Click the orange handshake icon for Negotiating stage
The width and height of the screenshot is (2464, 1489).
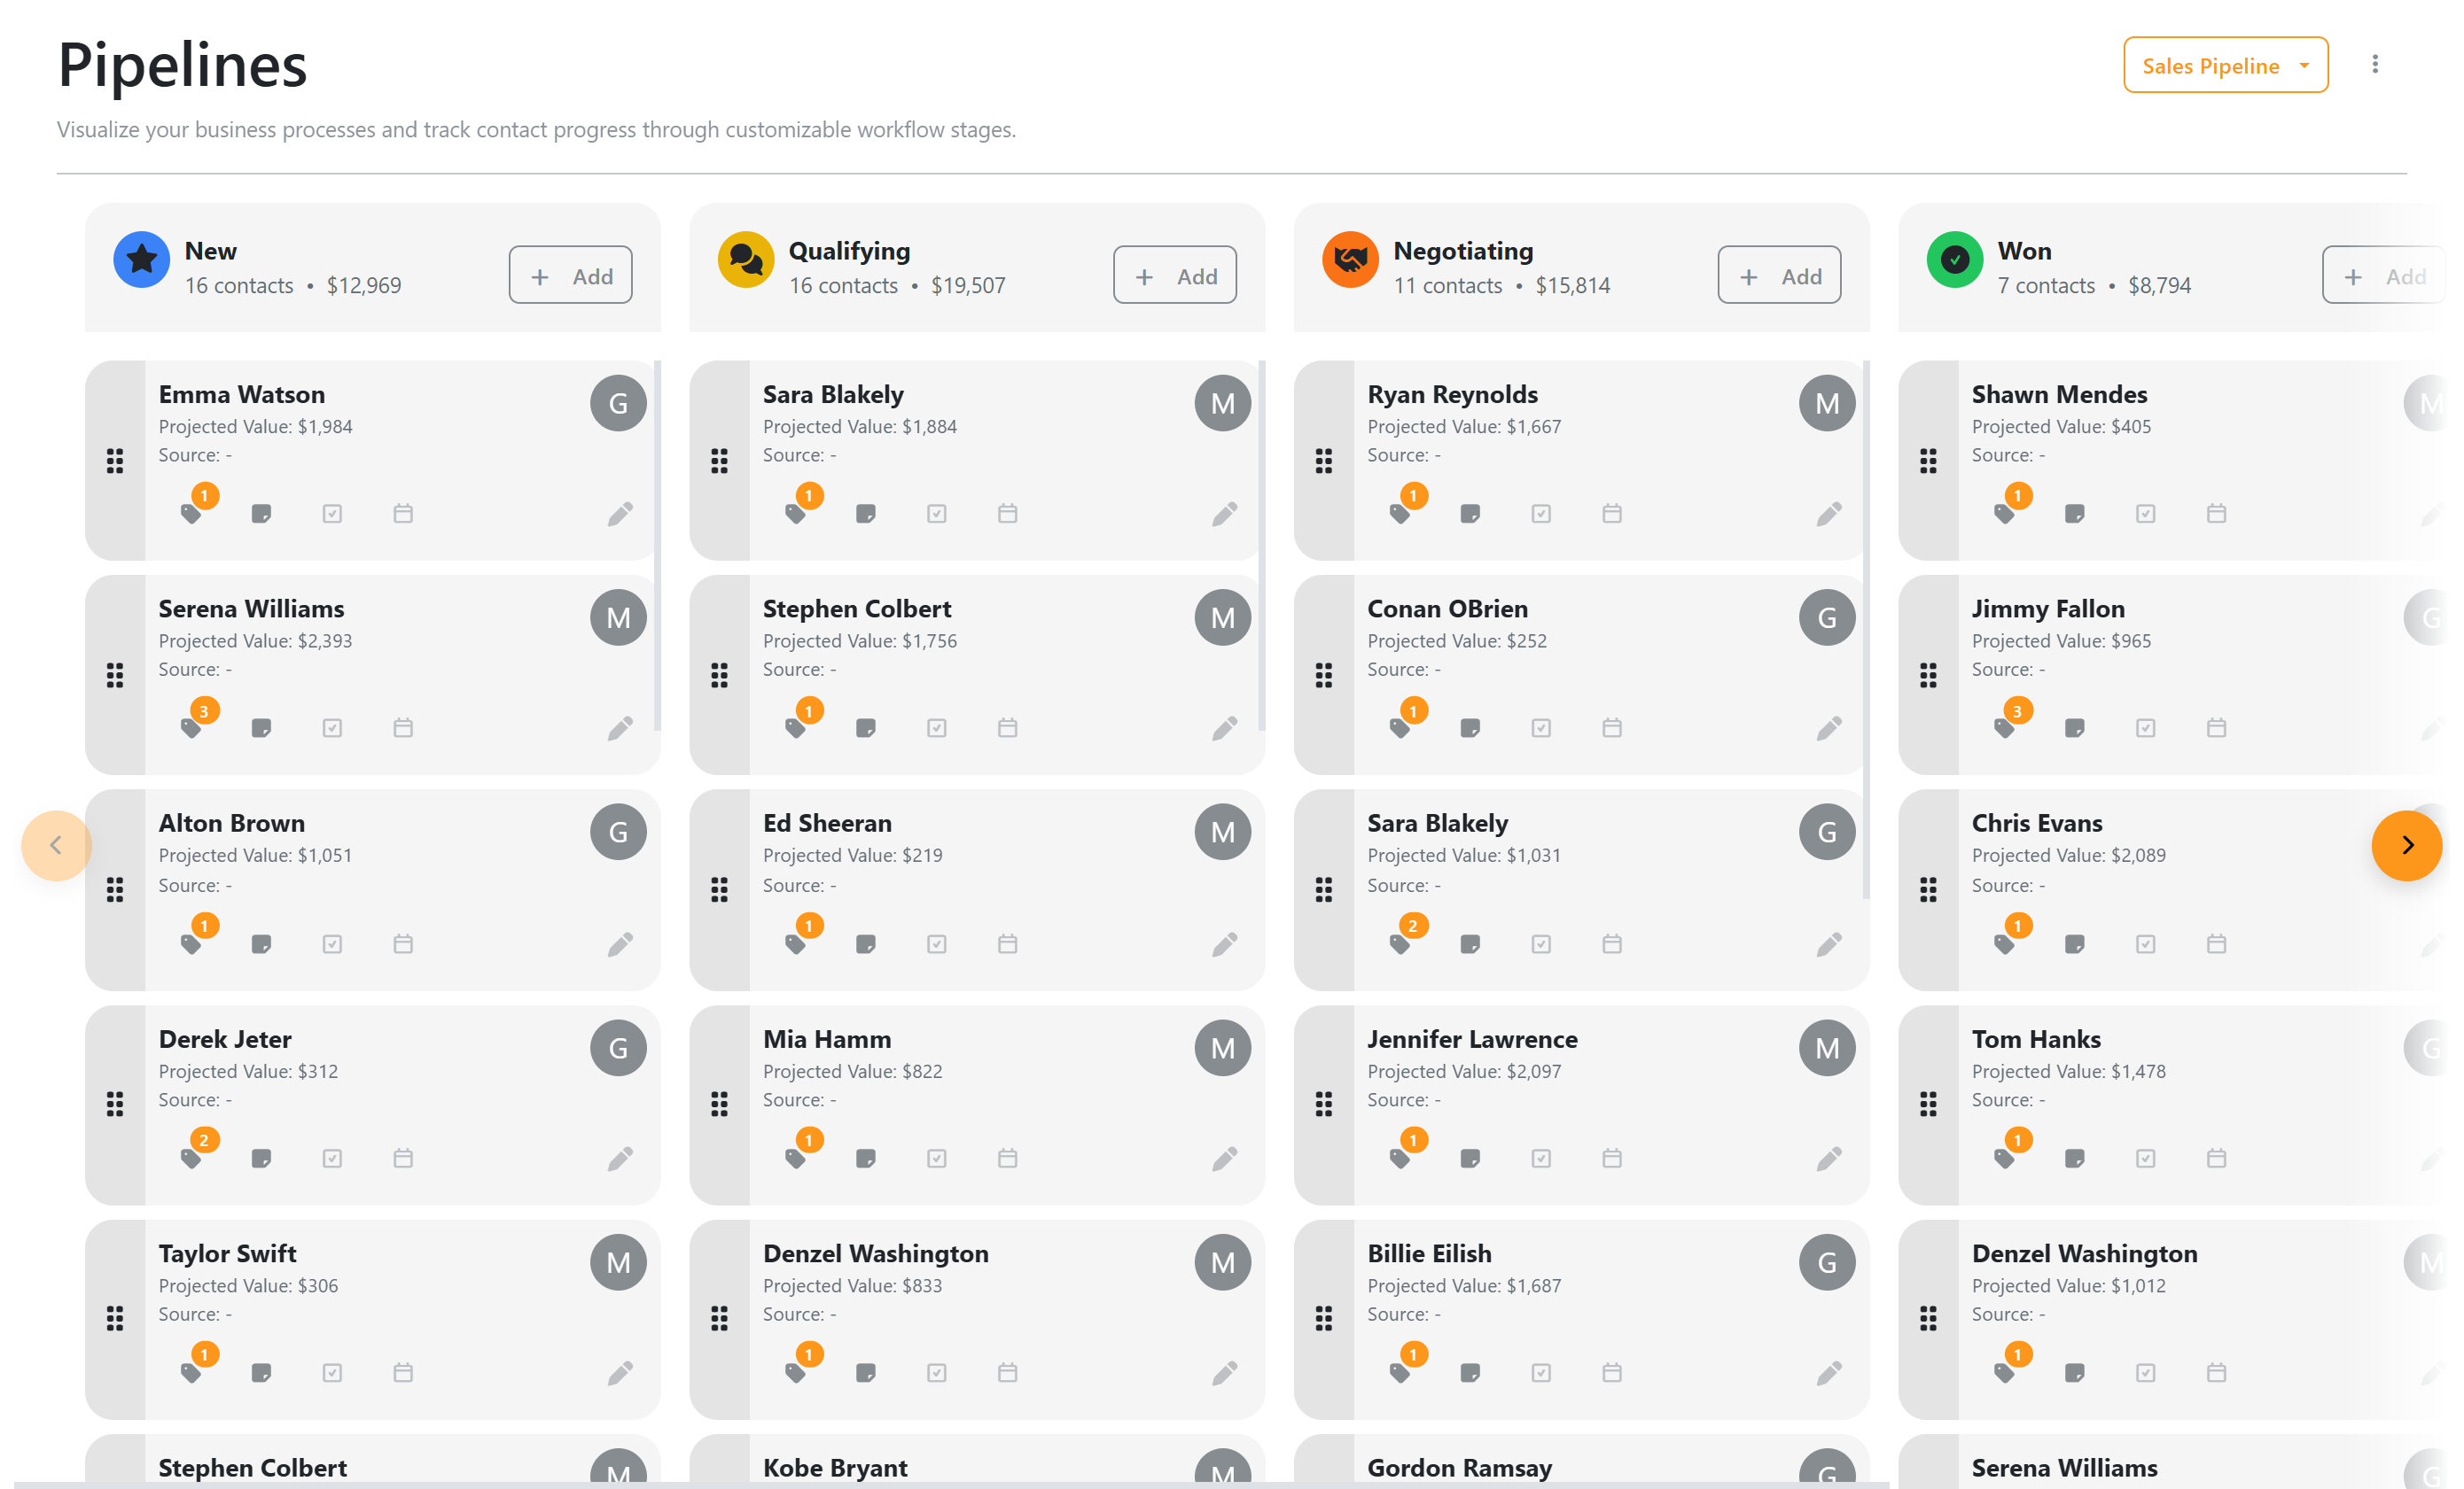(1350, 260)
